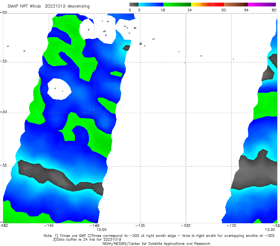
Task: Click the "Data buffer is 24 hrs" note
Action: pos(87,240)
